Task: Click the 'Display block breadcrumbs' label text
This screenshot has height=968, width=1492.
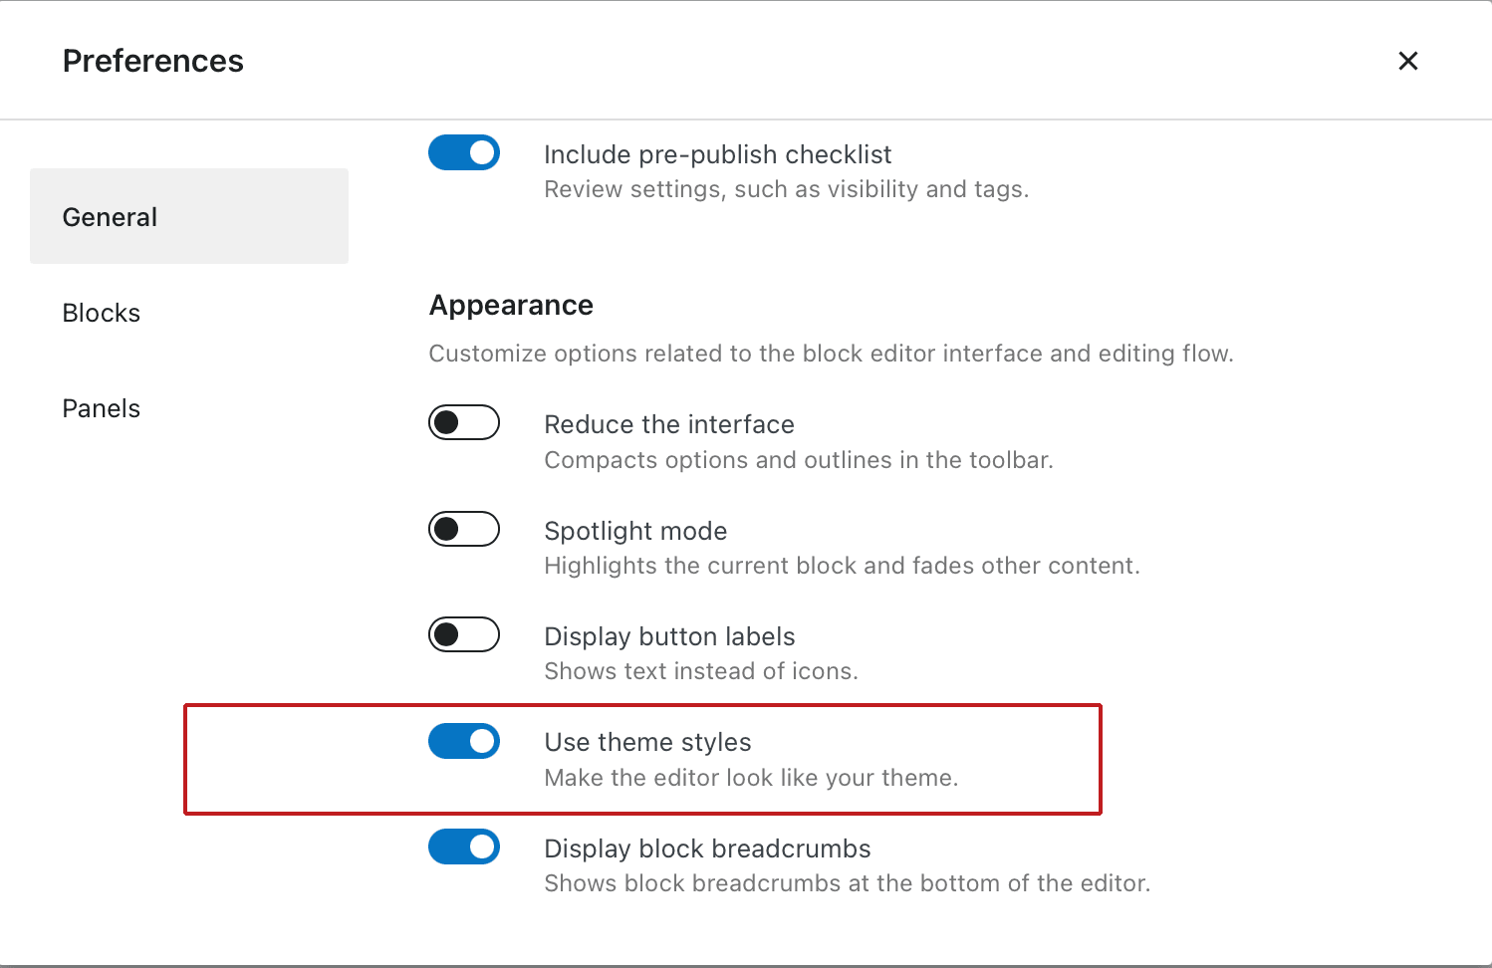Action: tap(707, 848)
